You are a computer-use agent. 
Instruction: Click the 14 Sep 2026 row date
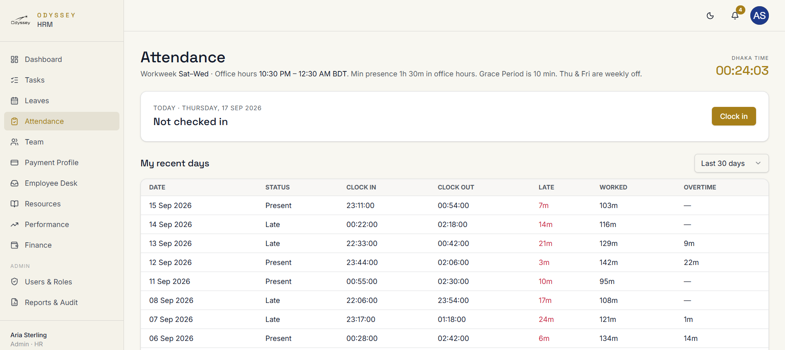[x=171, y=225]
